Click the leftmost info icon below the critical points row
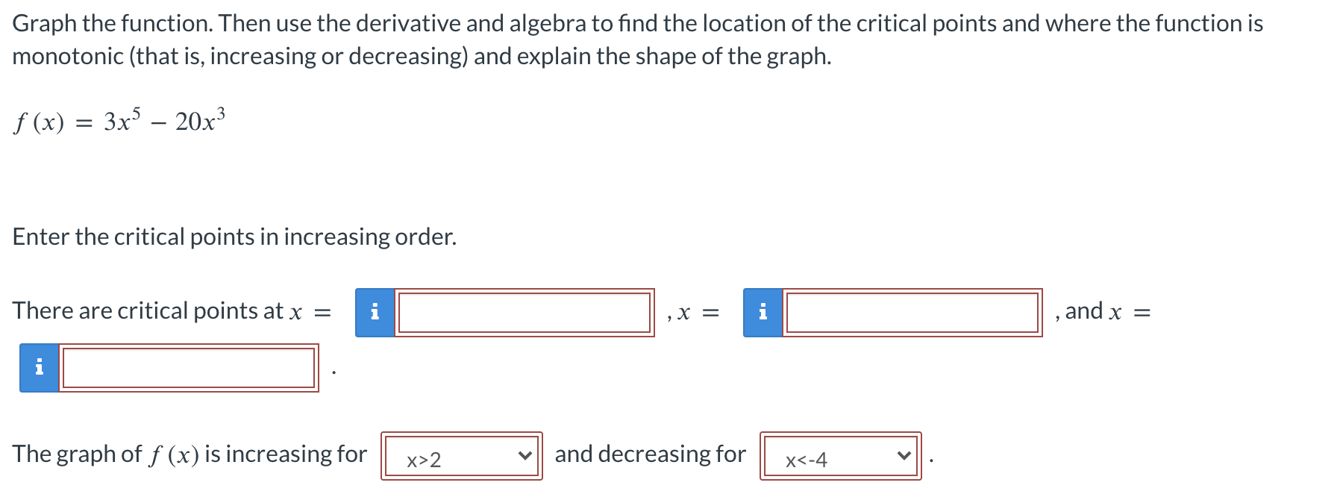The width and height of the screenshot is (1340, 503). (39, 366)
